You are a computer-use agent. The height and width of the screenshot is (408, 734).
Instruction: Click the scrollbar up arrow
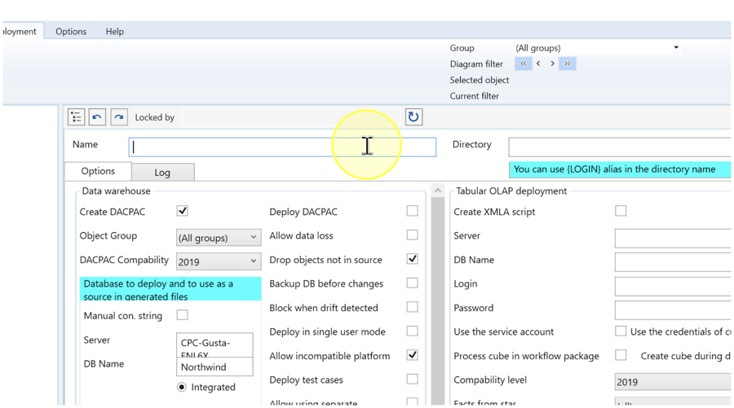click(x=438, y=191)
